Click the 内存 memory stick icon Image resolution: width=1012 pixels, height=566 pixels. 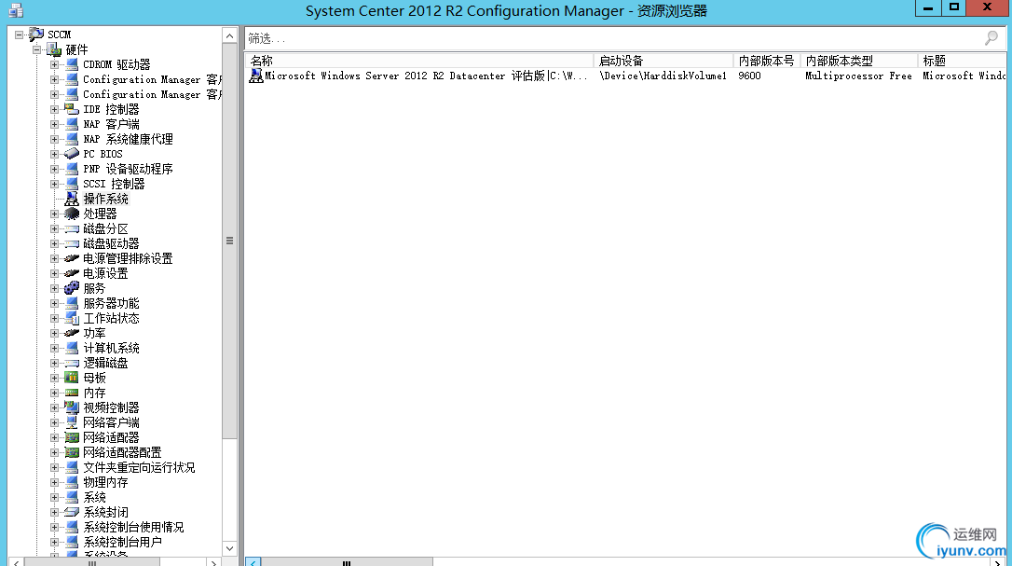tap(72, 393)
